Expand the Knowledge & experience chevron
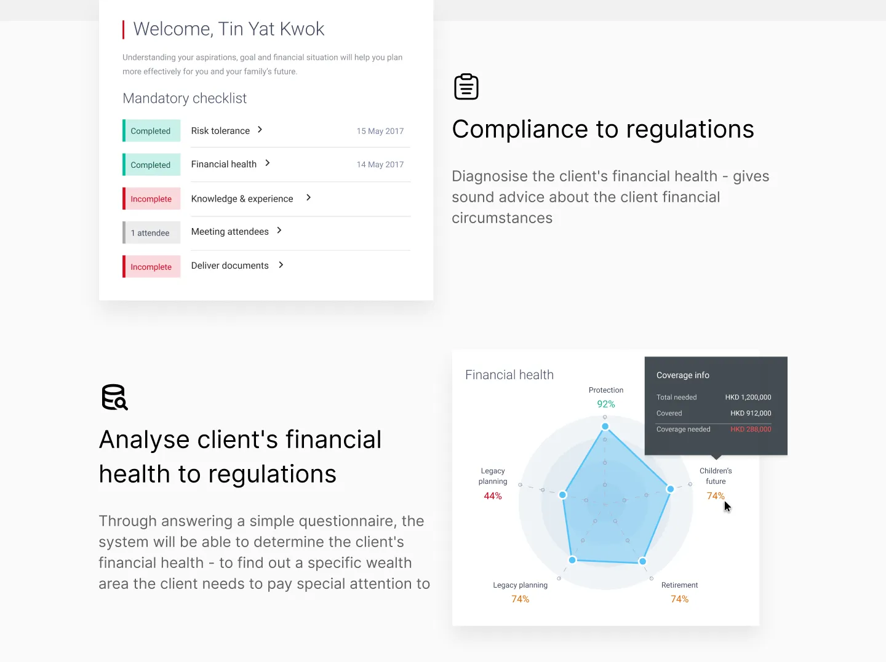The image size is (886, 662). point(309,197)
